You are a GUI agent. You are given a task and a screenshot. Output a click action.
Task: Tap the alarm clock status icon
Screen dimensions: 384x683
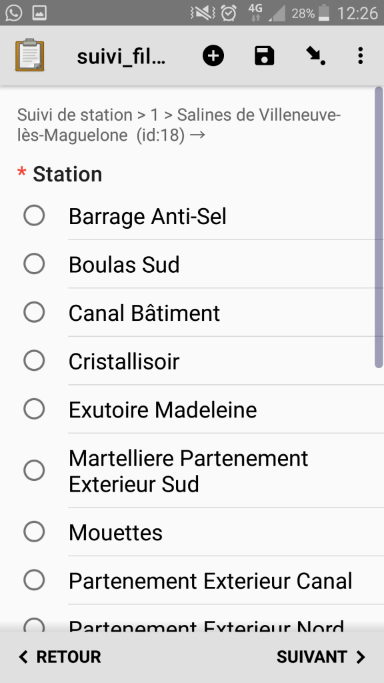[229, 13]
